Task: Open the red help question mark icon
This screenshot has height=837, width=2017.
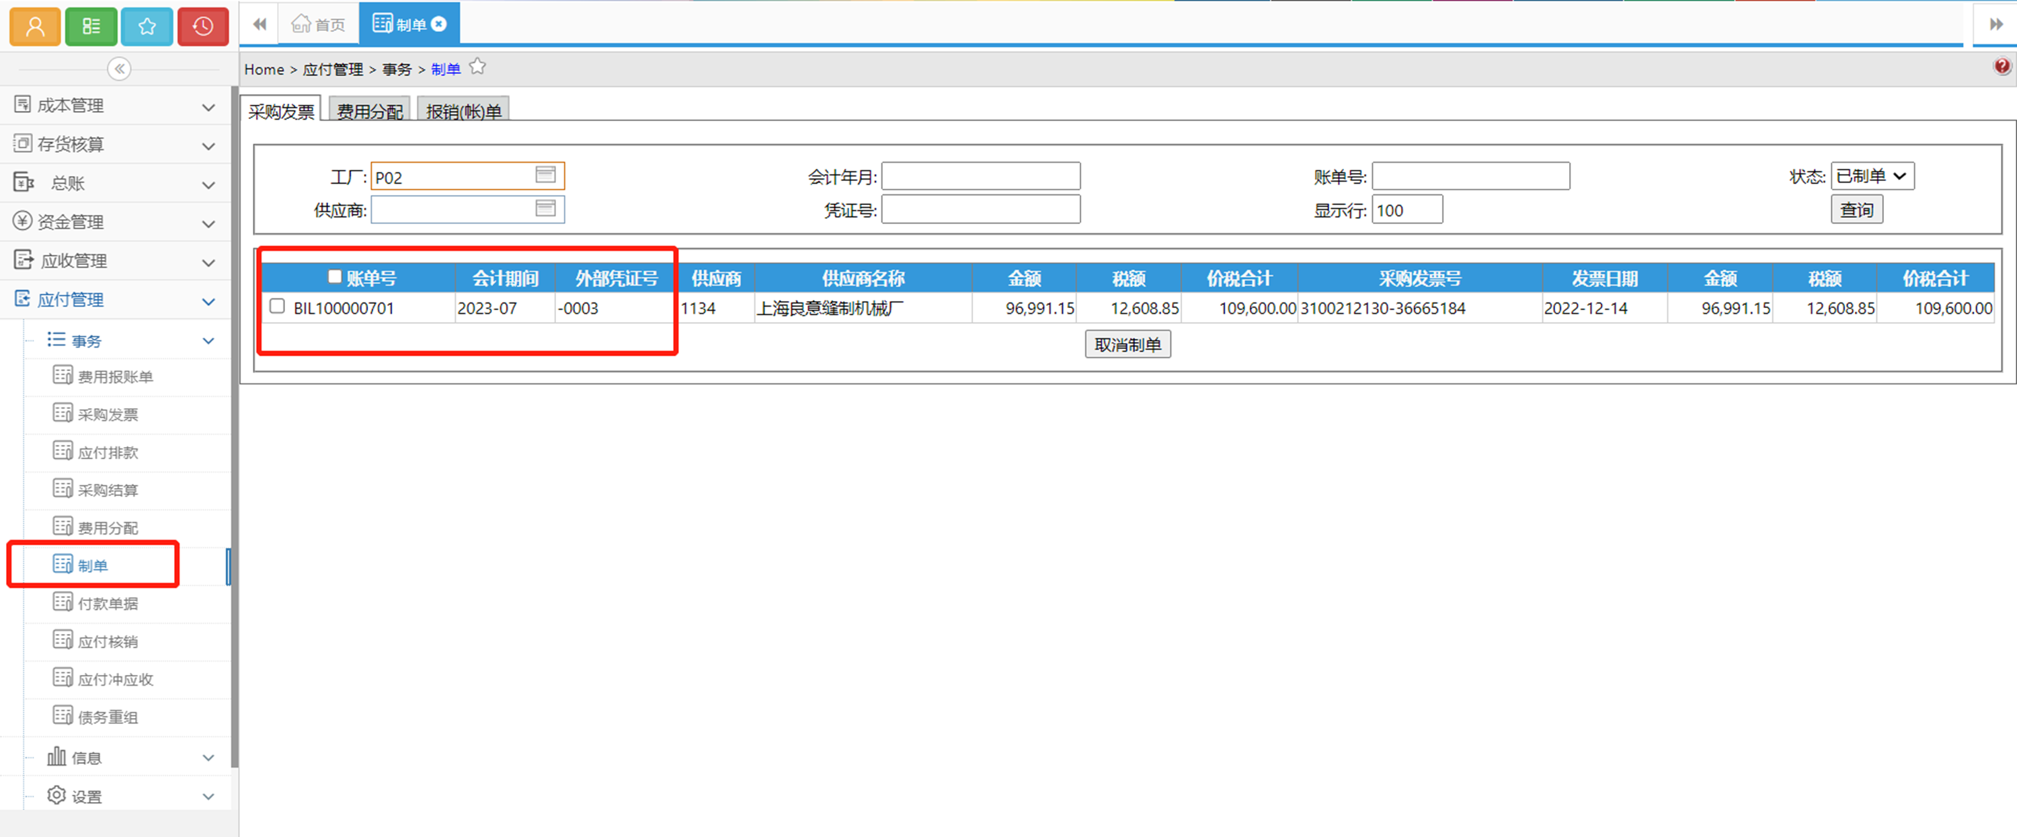Action: coord(2002,67)
